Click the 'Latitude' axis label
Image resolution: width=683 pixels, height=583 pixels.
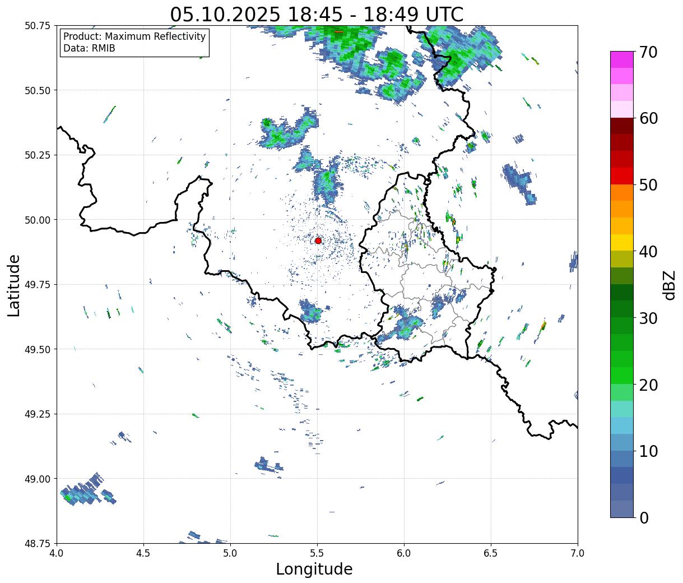coord(14,285)
